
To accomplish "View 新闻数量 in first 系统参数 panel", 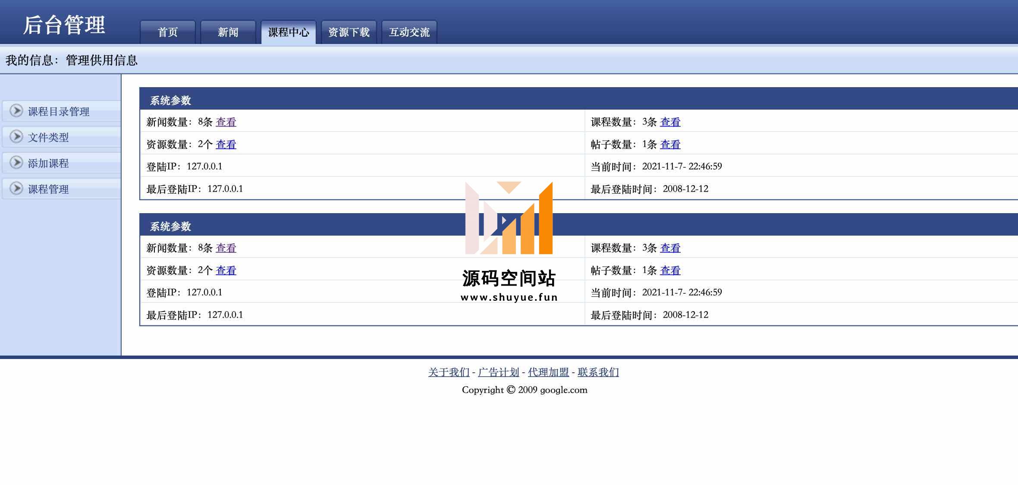I will 226,122.
